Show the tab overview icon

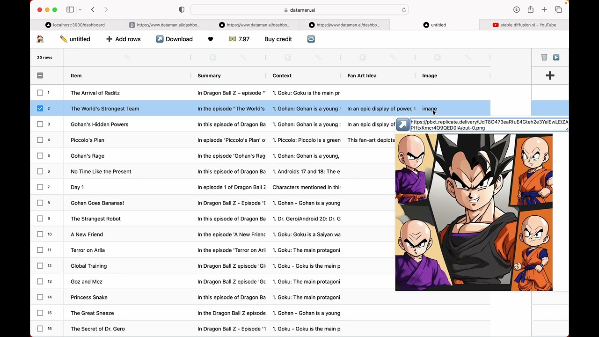coord(558,9)
